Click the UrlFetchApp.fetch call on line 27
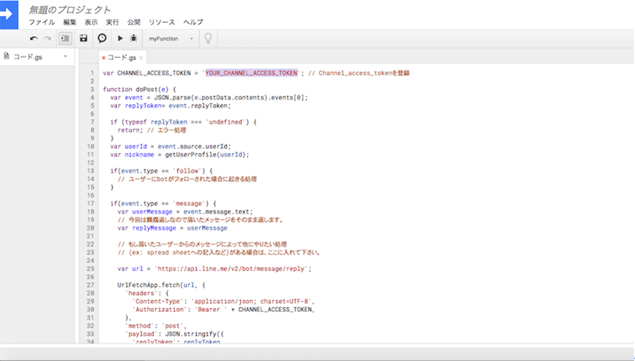 click(161, 285)
